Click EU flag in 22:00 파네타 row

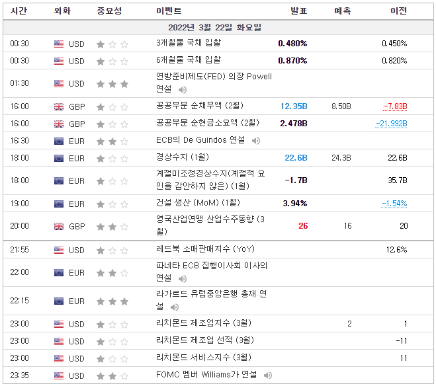pyautogui.click(x=59, y=273)
